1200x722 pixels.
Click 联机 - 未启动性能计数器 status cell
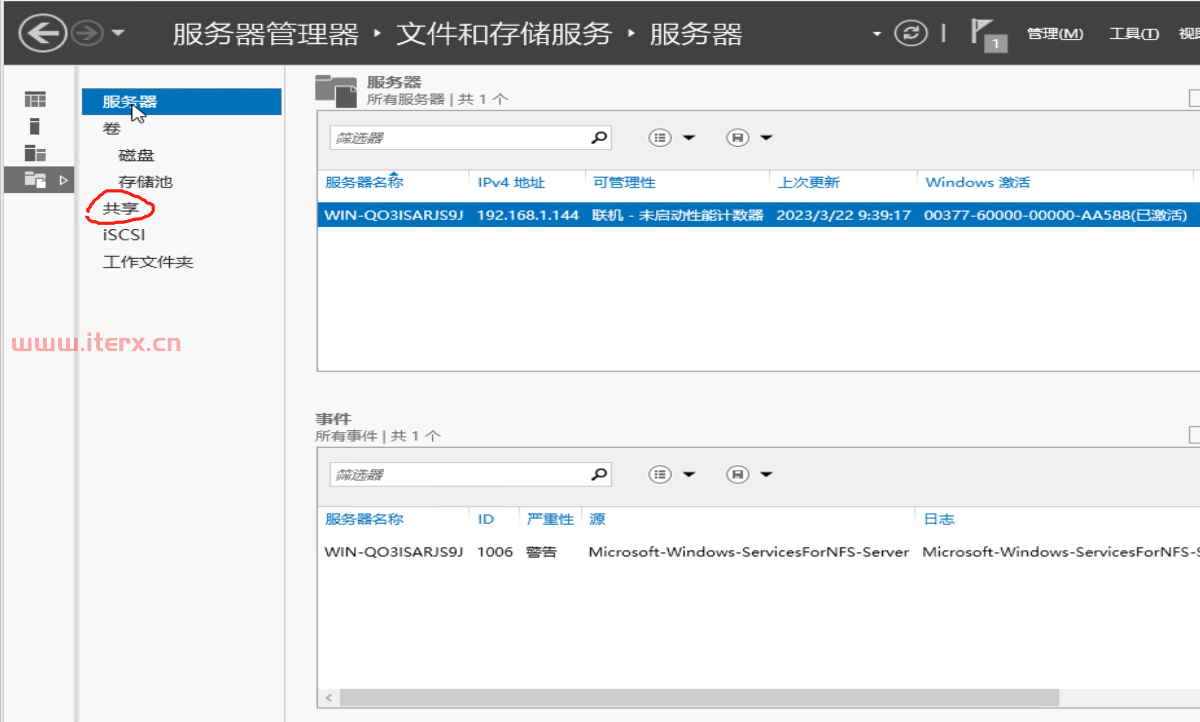(677, 215)
